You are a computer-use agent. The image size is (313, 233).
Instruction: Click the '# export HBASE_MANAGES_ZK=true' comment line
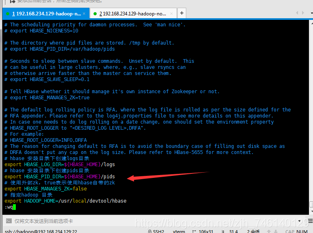point(47,98)
